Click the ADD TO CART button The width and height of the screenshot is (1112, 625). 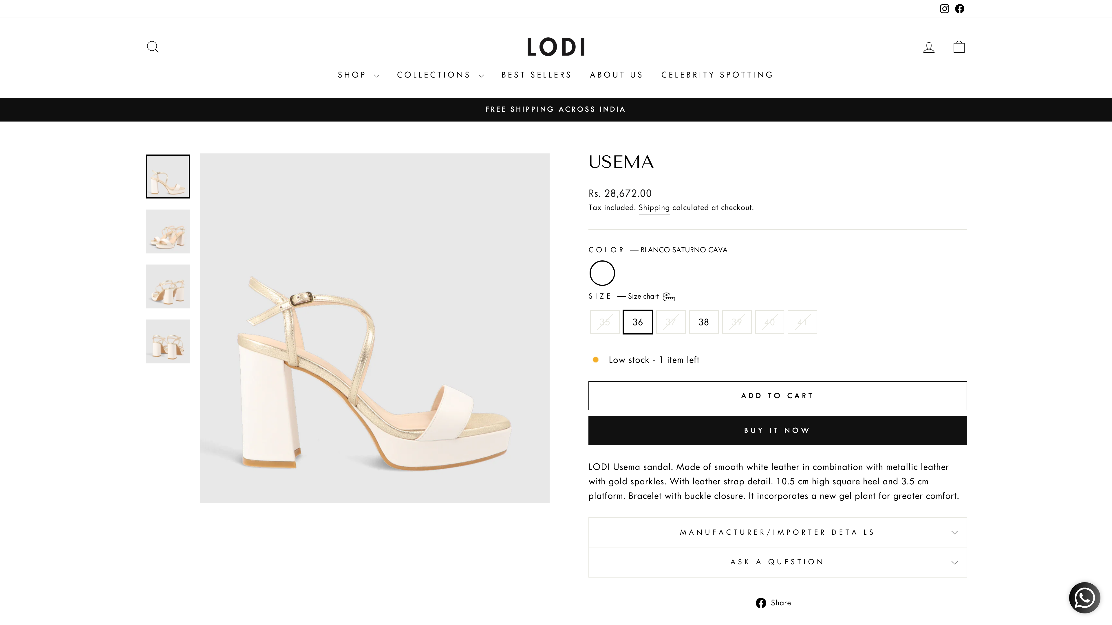tap(777, 396)
